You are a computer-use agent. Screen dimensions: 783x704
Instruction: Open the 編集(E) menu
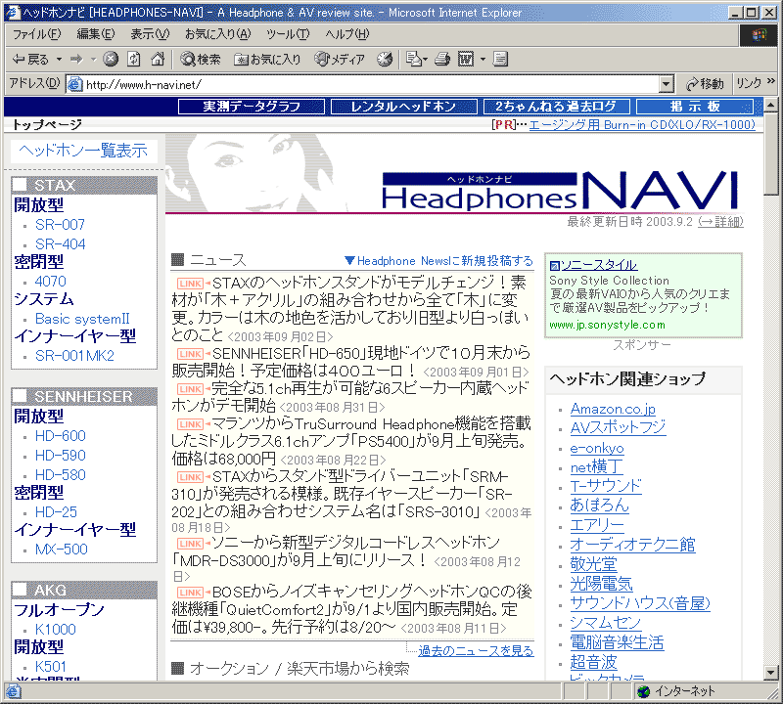(x=95, y=34)
